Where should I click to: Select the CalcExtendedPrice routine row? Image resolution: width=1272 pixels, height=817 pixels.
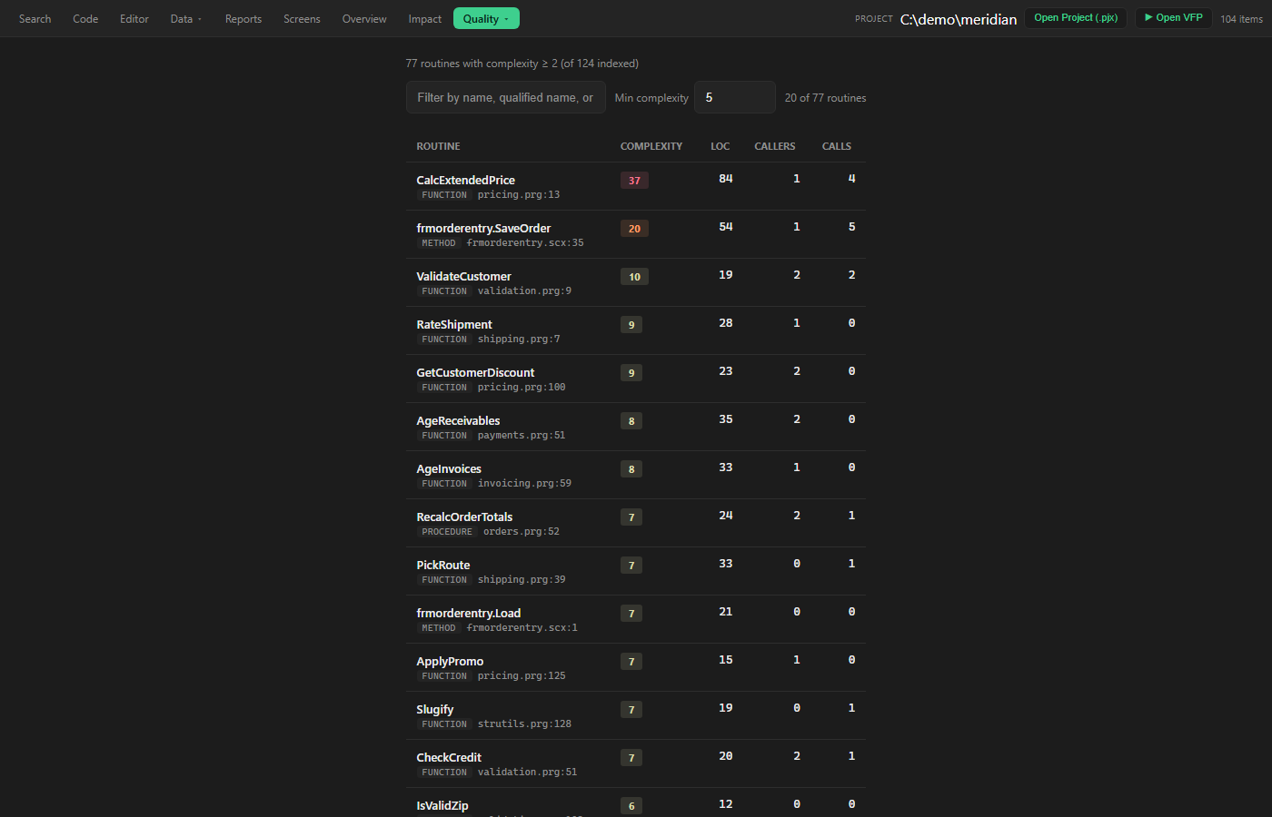[x=636, y=186]
